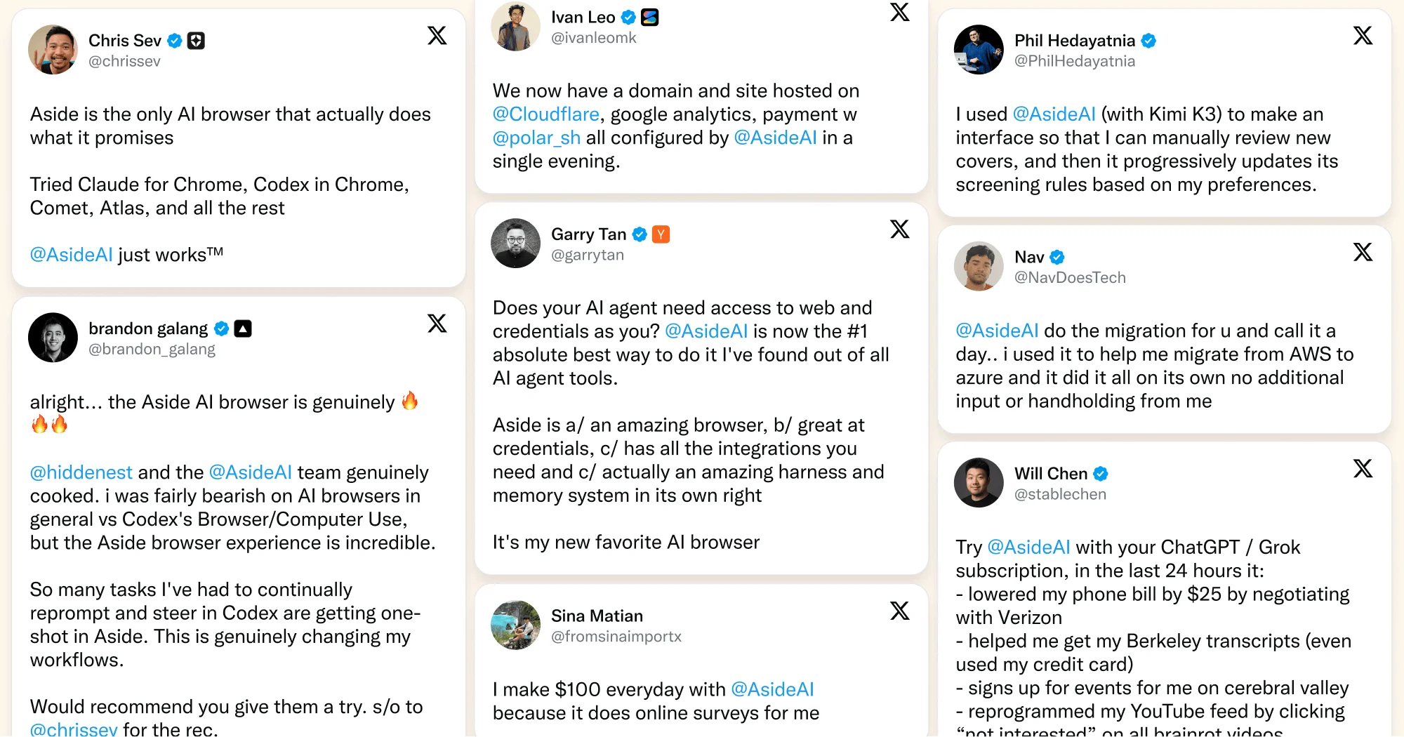Image resolution: width=1404 pixels, height=737 pixels.
Task: Click the @chrissev mention in brandon's tweet
Action: pyautogui.click(x=74, y=729)
